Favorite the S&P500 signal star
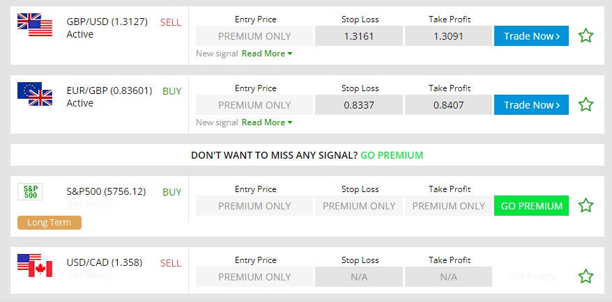Image resolution: width=612 pixels, height=302 pixels. (x=586, y=205)
